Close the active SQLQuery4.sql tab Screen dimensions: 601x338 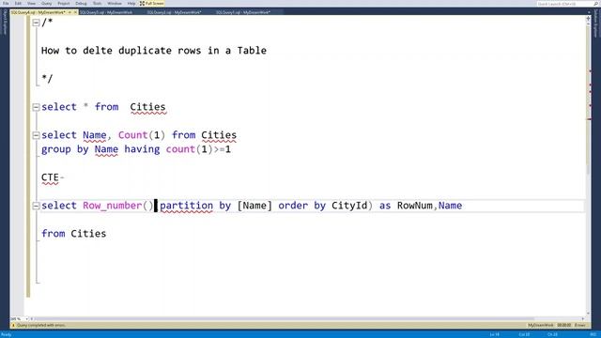click(x=75, y=12)
